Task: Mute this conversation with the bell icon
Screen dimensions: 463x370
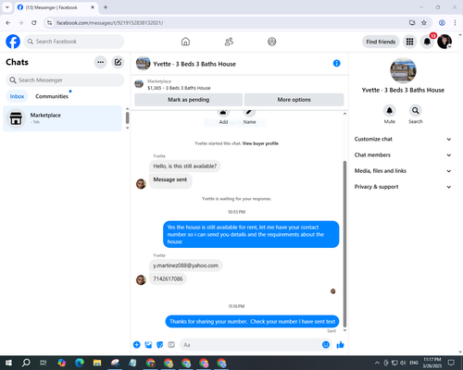Action: [390, 110]
